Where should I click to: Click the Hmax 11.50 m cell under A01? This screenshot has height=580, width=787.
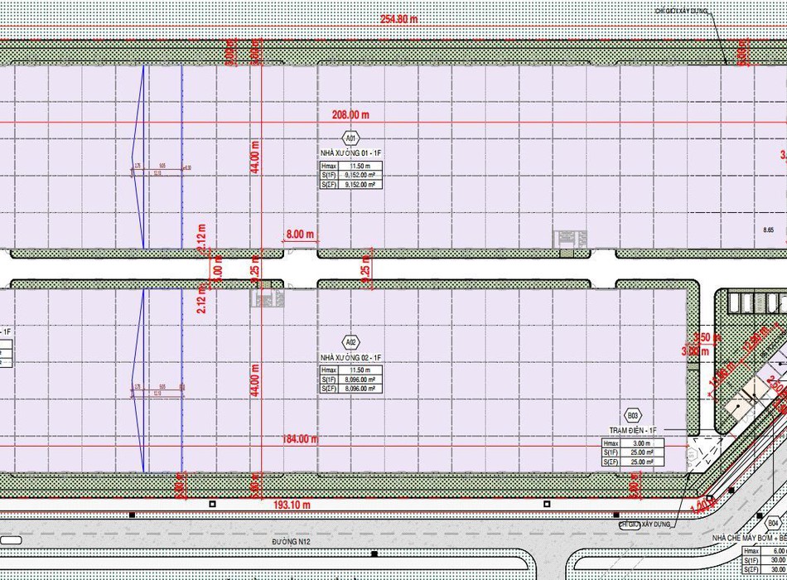click(x=362, y=166)
